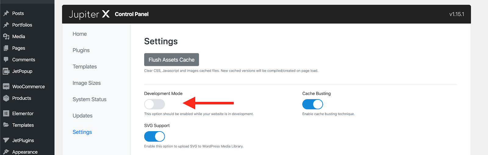Open Image Sizes in Control Panel
This screenshot has width=488, height=155.
pos(87,83)
